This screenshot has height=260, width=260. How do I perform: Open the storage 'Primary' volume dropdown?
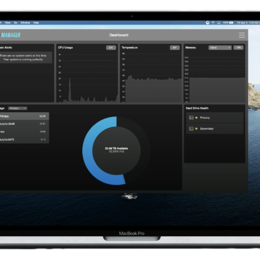[18, 108]
